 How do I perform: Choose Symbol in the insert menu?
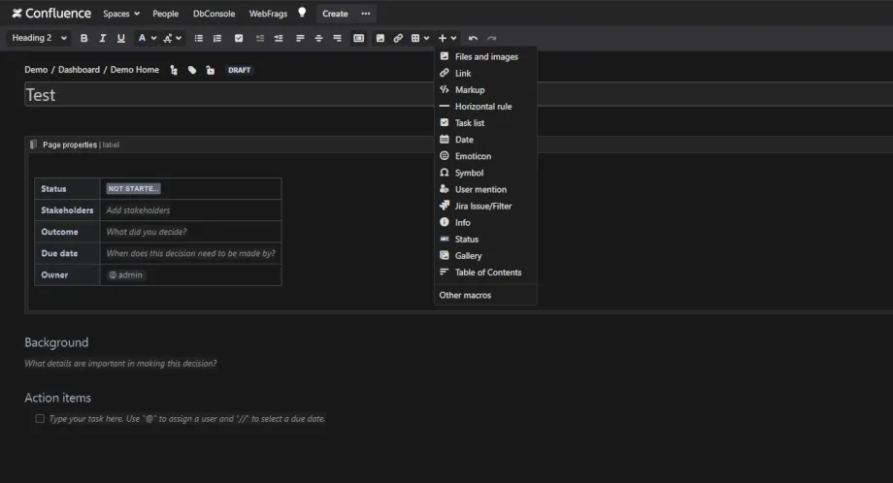click(x=485, y=173)
